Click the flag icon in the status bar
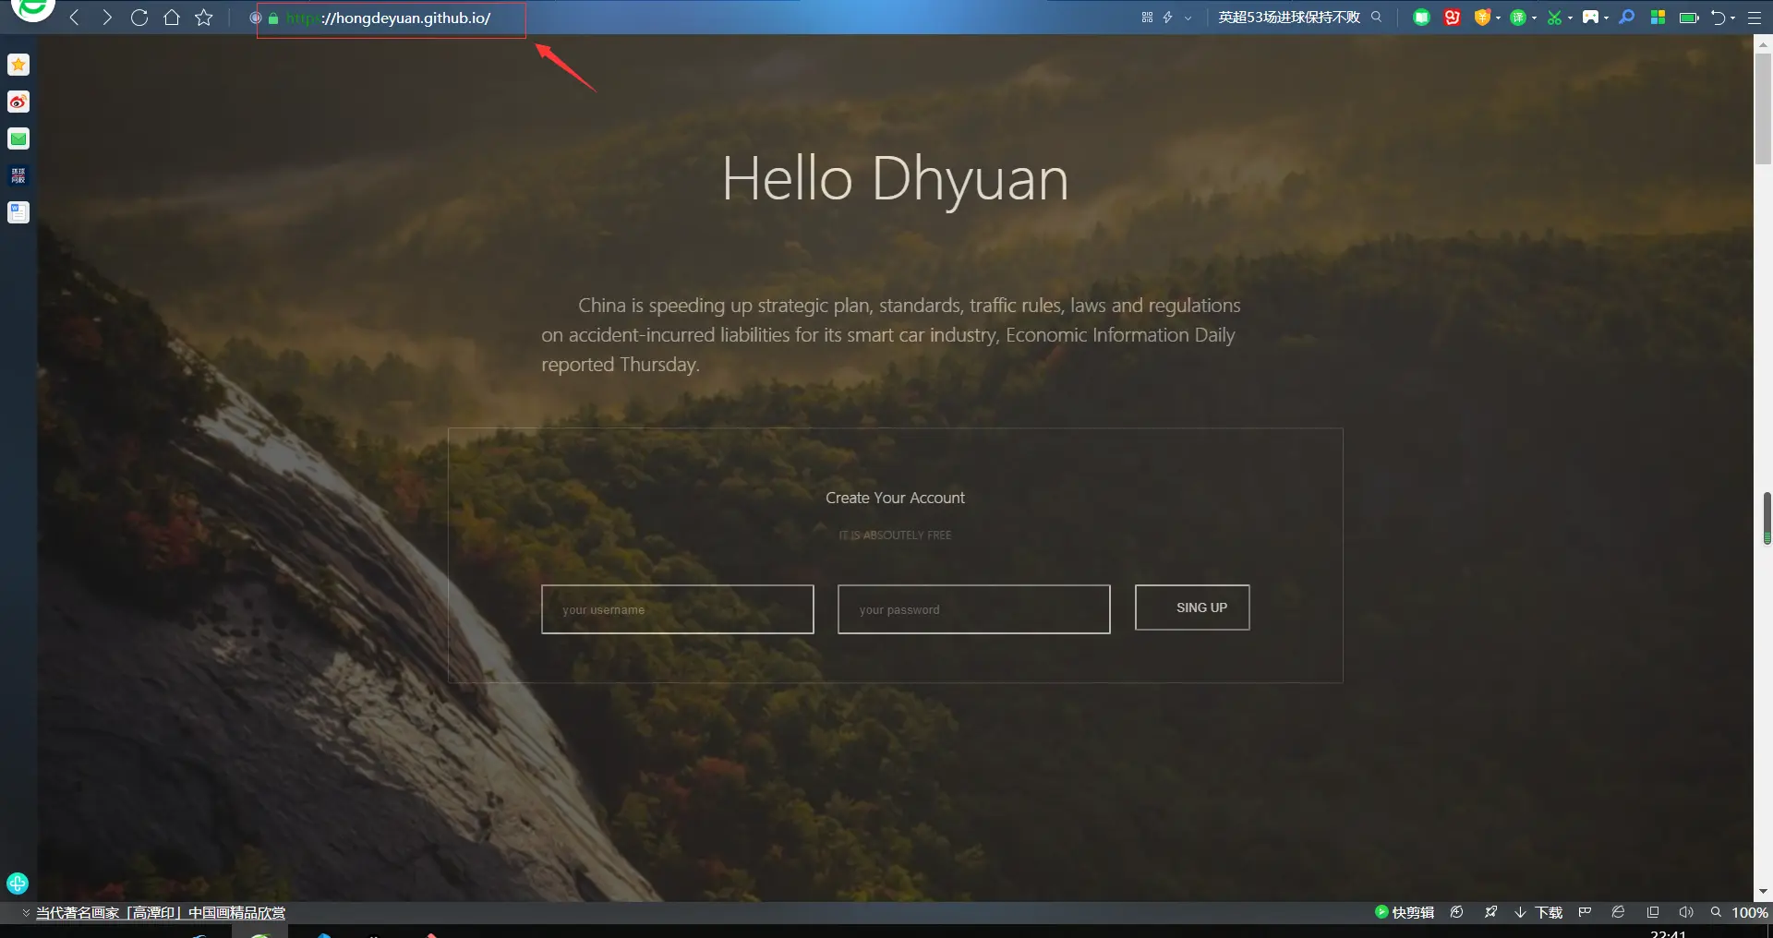This screenshot has height=938, width=1773. click(1585, 912)
